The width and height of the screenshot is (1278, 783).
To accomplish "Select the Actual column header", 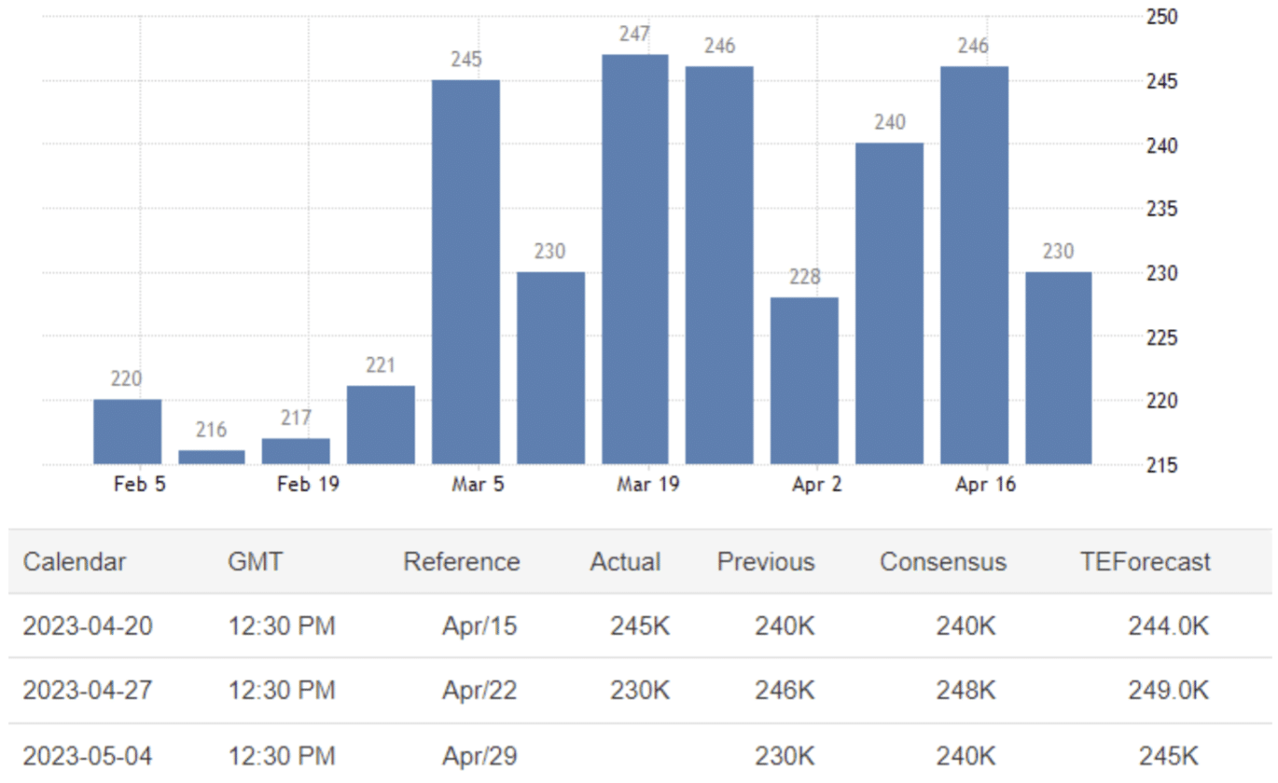I will pos(625,562).
